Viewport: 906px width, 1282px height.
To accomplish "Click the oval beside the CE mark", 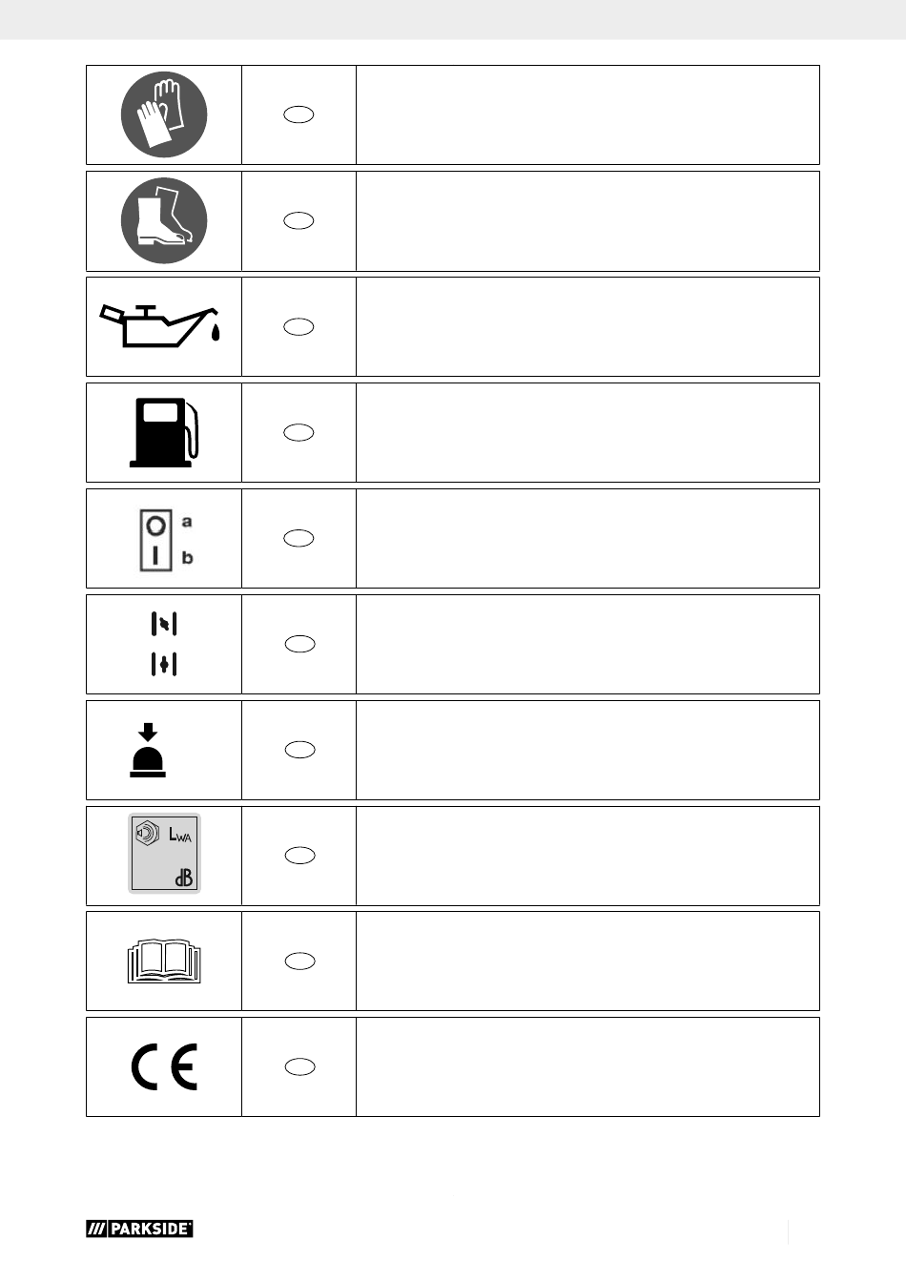I will [x=299, y=1067].
